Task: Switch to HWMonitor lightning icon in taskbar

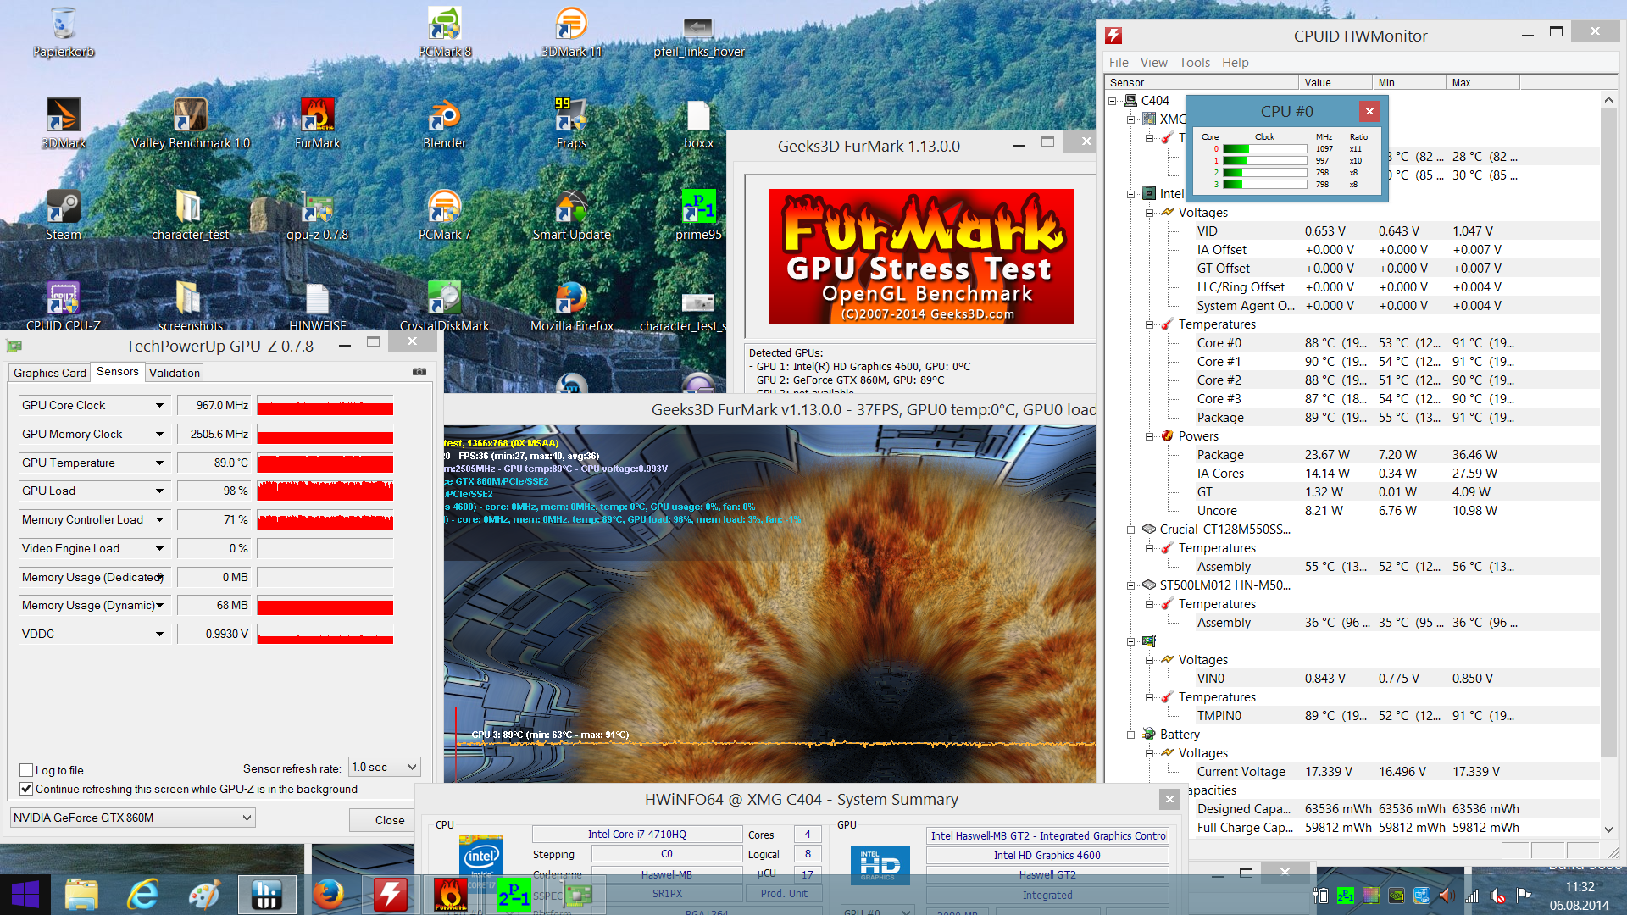Action: point(390,895)
